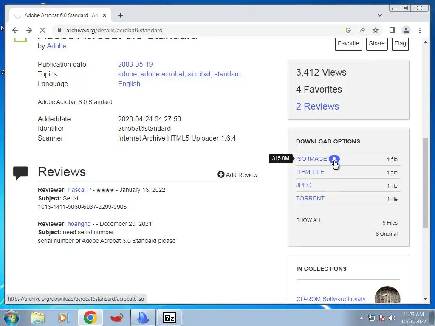Click the '9 Files' count text
The height and width of the screenshot is (326, 435).
click(x=390, y=222)
